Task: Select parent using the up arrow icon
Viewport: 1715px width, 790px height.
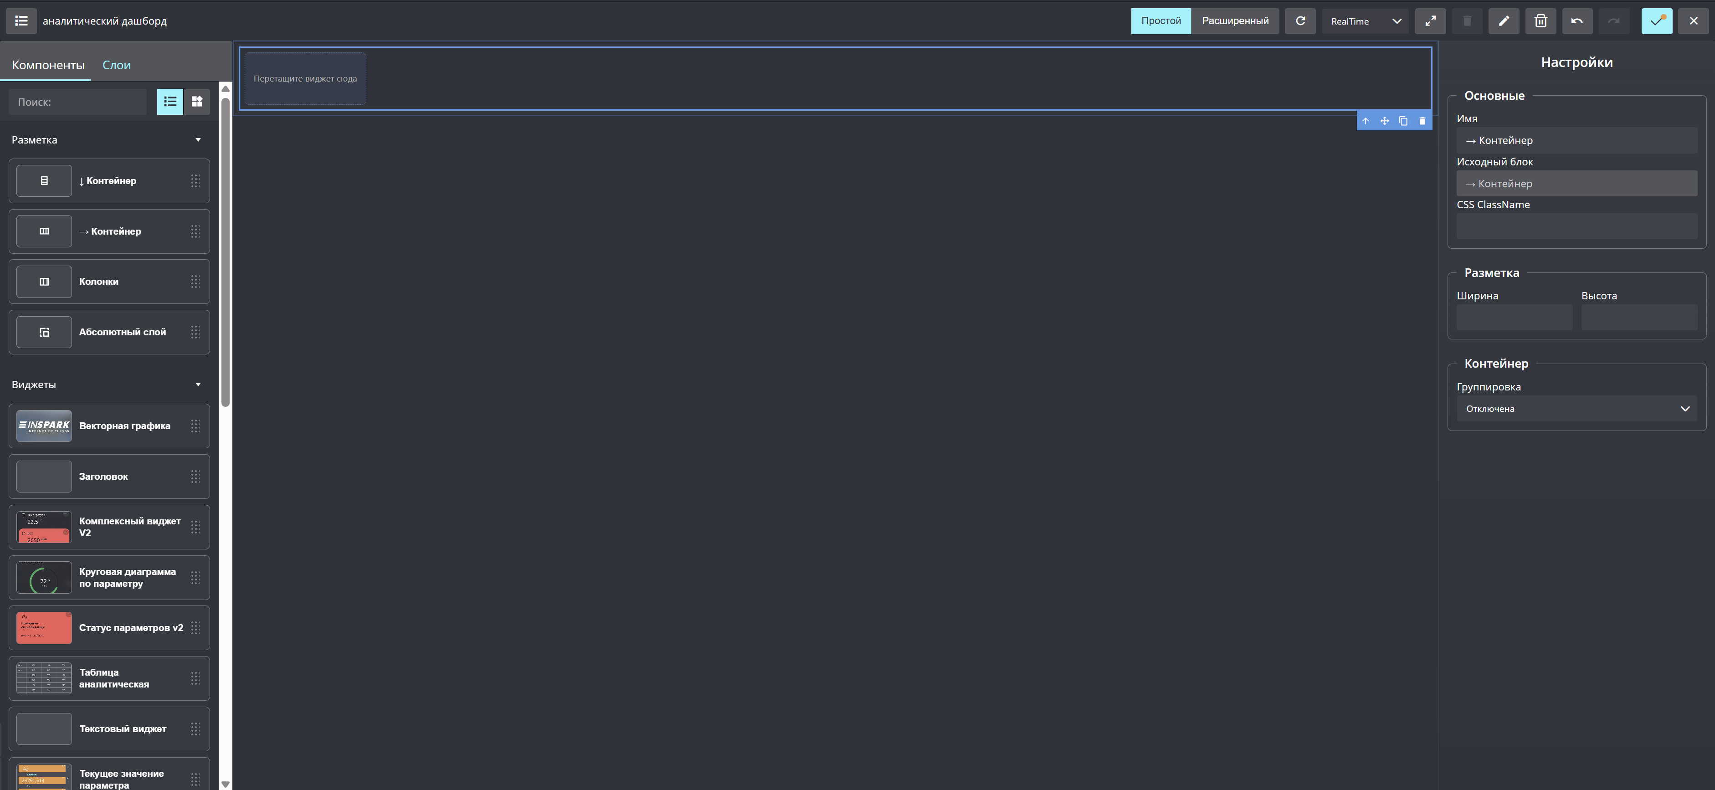Action: pyautogui.click(x=1366, y=121)
